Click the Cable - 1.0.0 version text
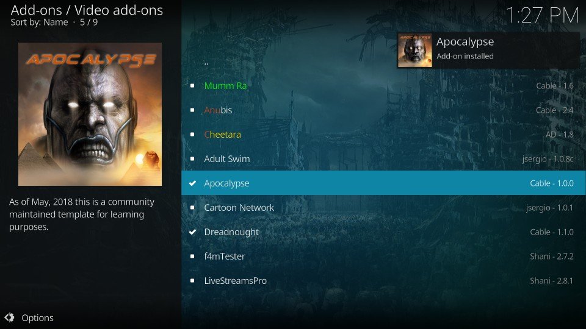Screen dimensions: 586x329 click(552, 183)
